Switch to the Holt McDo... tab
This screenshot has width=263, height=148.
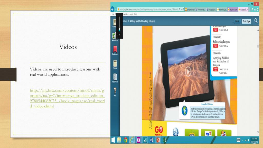[x=222, y=10]
